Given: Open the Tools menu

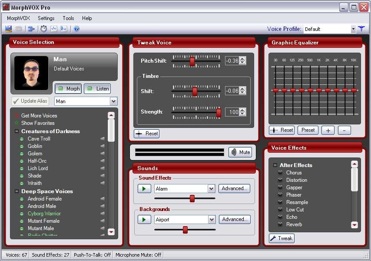Looking at the screenshot, I should (68, 18).
